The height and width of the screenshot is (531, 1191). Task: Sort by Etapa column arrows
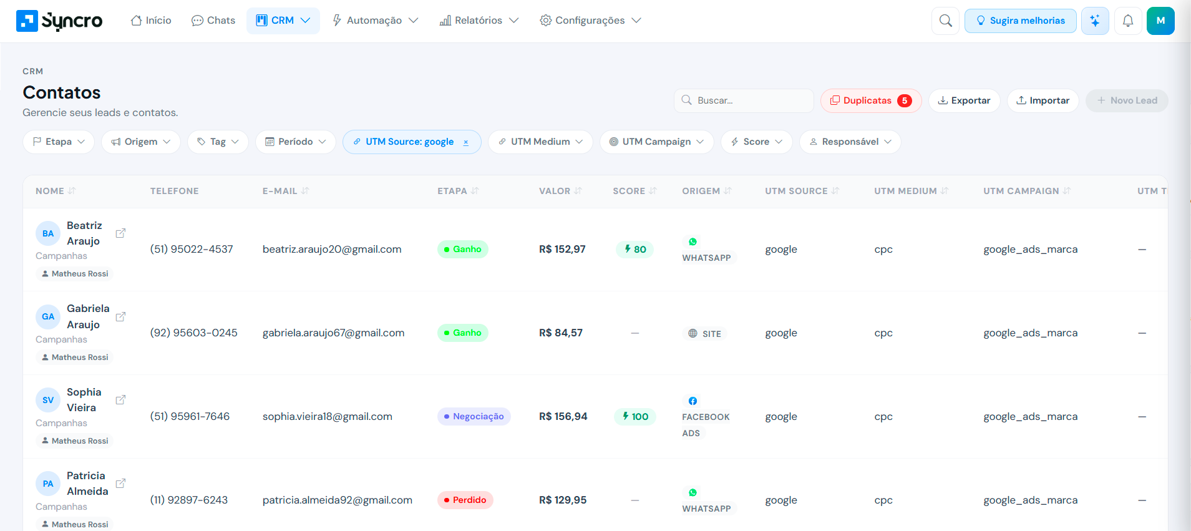[475, 191]
